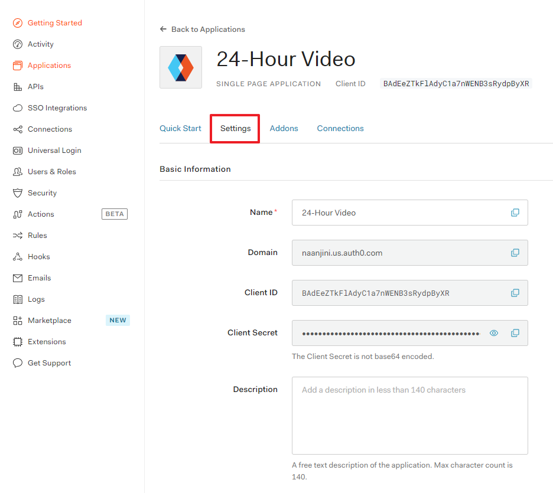This screenshot has height=493, width=553.
Task: Open the Security label in the sidebar
Action: 43,192
